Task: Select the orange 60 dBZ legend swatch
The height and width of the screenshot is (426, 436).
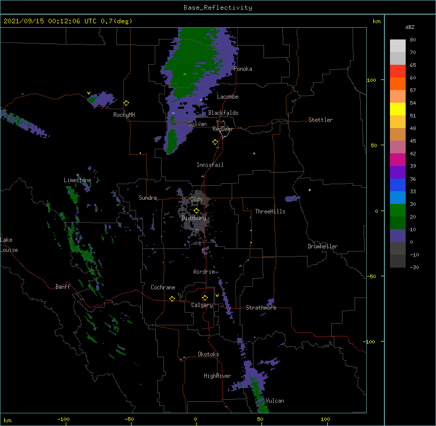Action: point(398,83)
